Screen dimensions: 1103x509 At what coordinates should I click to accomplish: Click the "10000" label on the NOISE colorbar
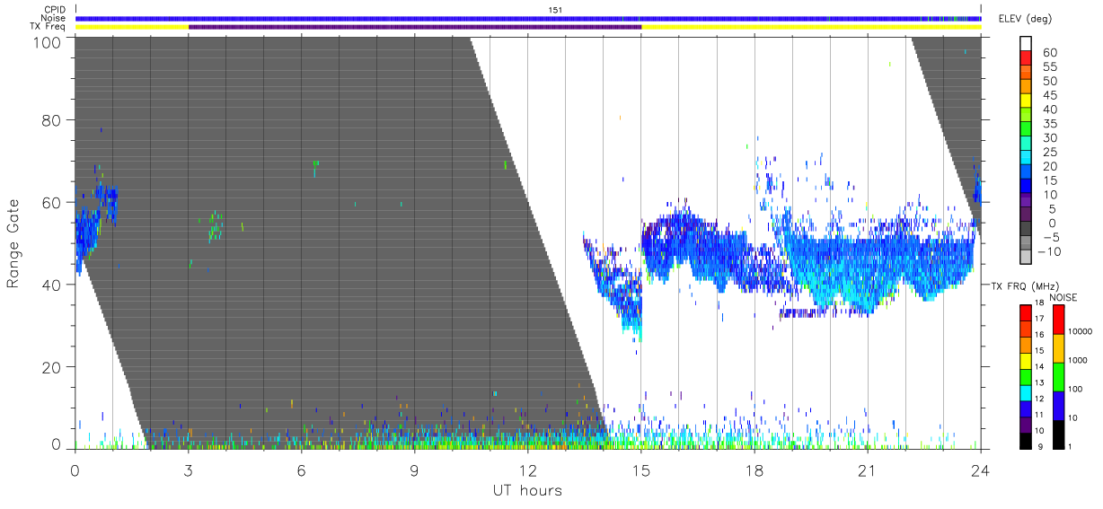pyautogui.click(x=1082, y=331)
